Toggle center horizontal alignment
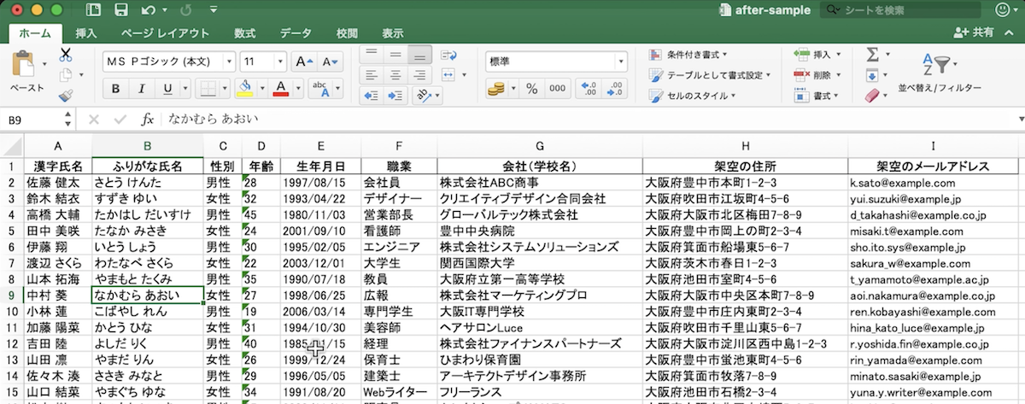Screen dimensions: 1025x404 pos(395,74)
